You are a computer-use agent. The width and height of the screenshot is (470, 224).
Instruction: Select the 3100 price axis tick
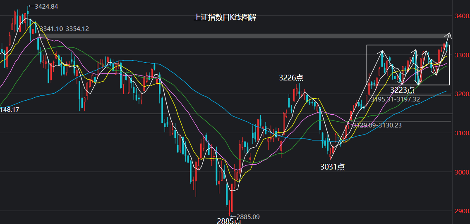pos(462,133)
